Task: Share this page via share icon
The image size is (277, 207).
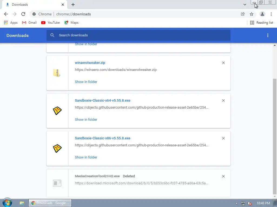Action: 243,14
